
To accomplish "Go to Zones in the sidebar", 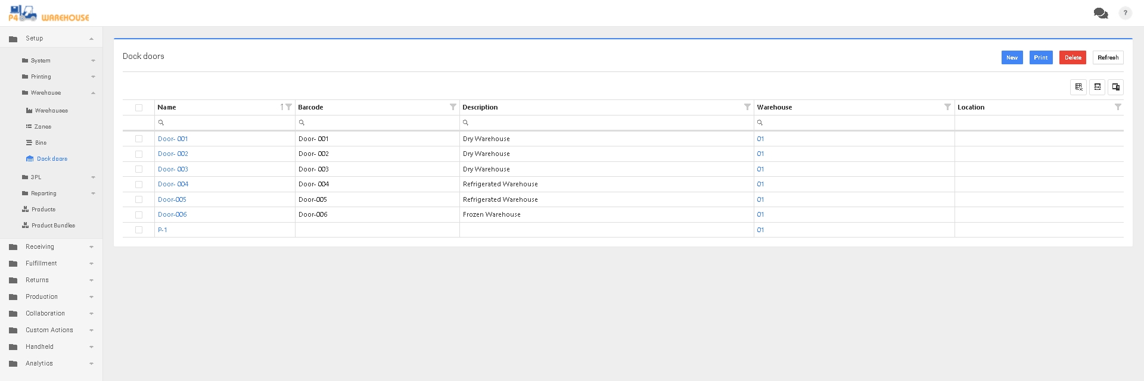I will pos(42,127).
